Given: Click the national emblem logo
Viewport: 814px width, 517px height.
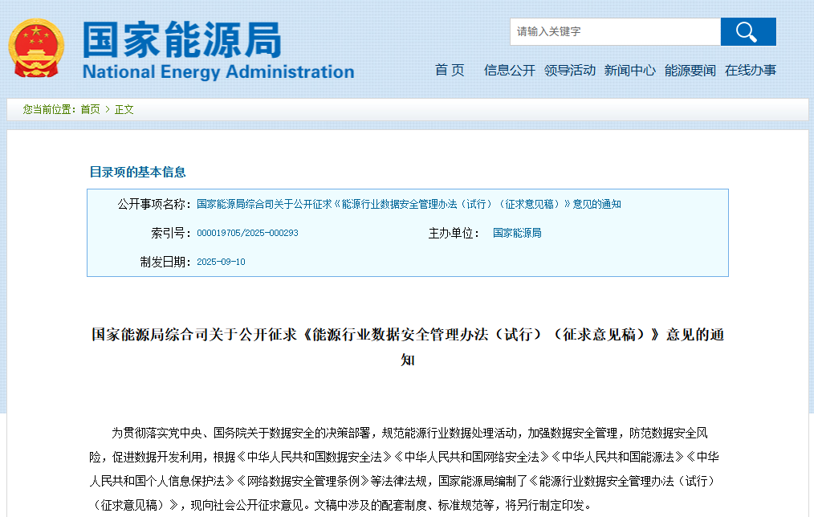Looking at the screenshot, I should coord(37,48).
